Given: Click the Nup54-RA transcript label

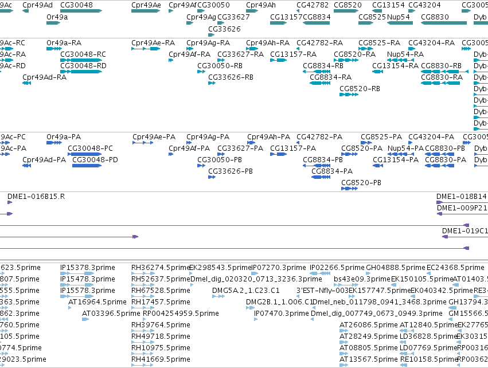Looking at the screenshot, I should pos(405,54).
